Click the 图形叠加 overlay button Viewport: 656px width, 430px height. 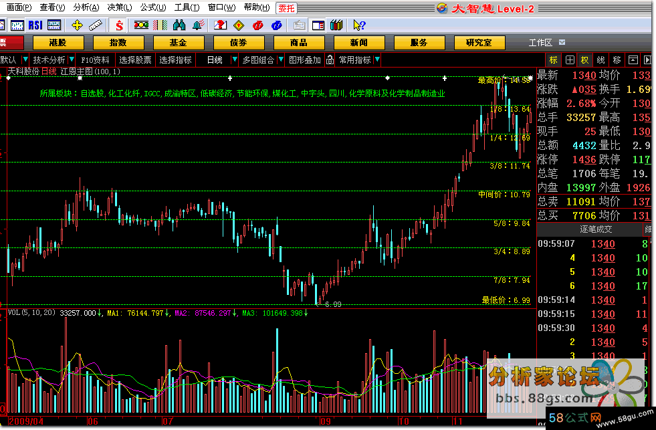[304, 60]
